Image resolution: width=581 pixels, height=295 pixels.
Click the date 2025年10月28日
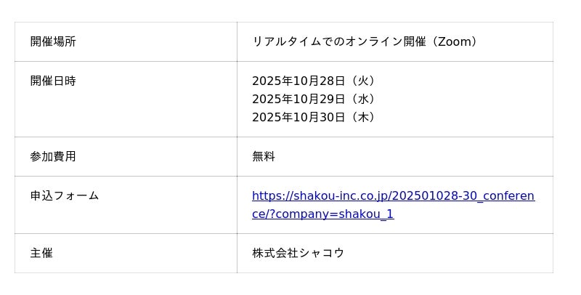click(x=298, y=81)
